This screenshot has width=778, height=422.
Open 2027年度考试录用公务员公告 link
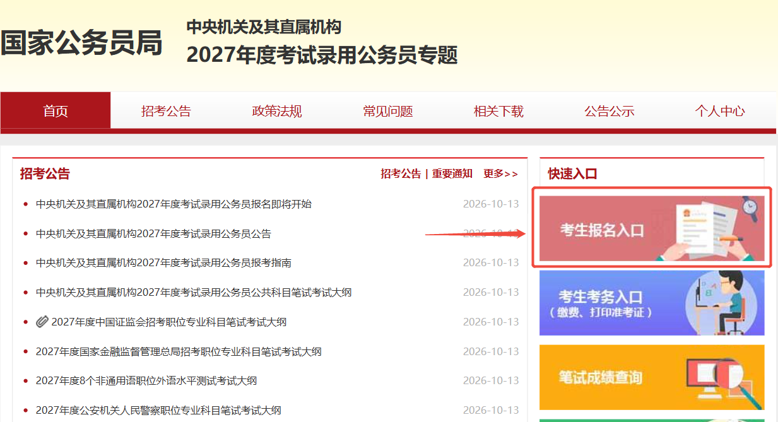click(x=153, y=233)
